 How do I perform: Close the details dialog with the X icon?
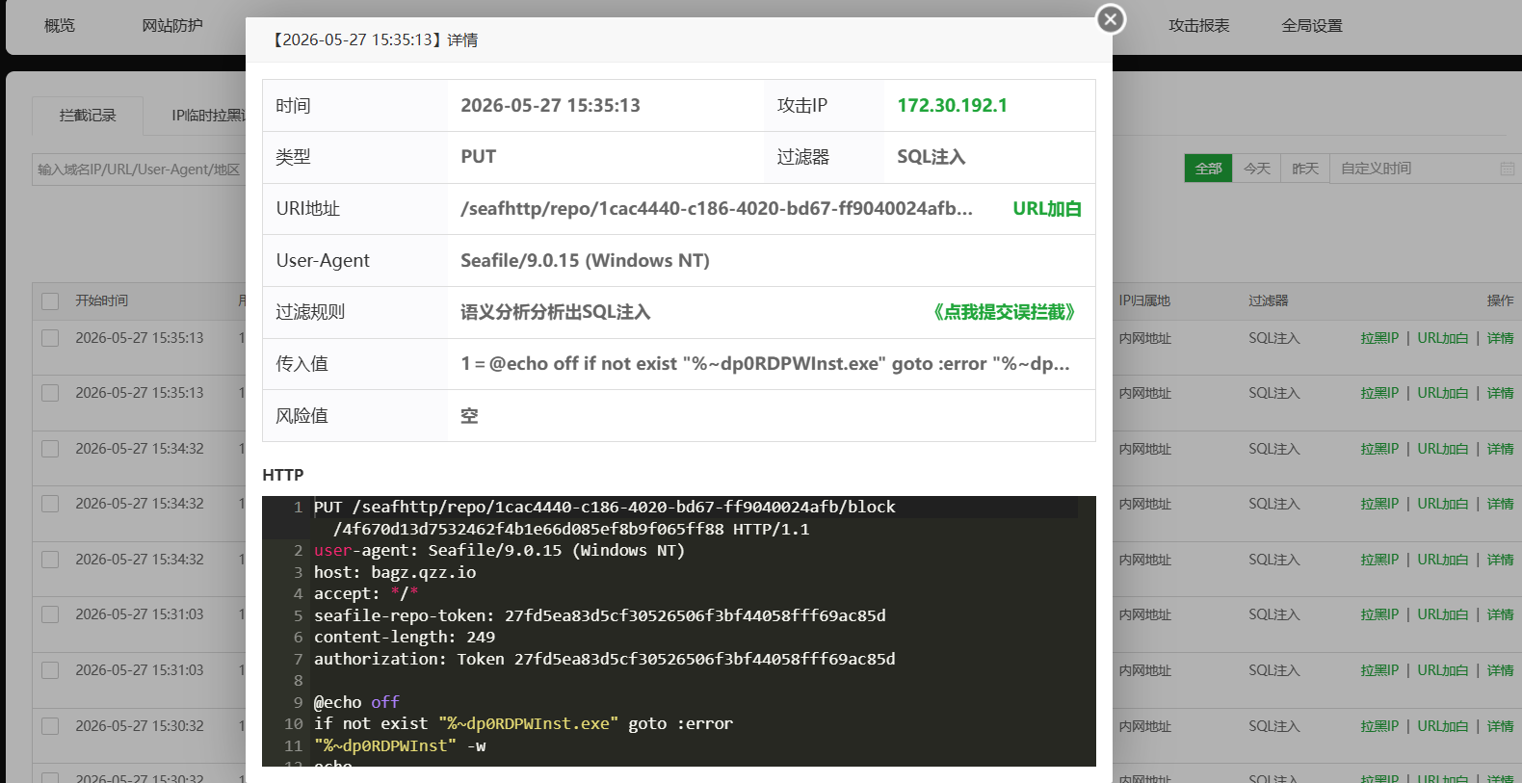(1111, 18)
